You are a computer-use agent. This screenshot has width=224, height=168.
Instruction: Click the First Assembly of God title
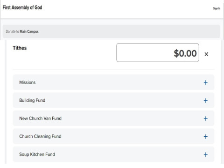click(x=22, y=7)
